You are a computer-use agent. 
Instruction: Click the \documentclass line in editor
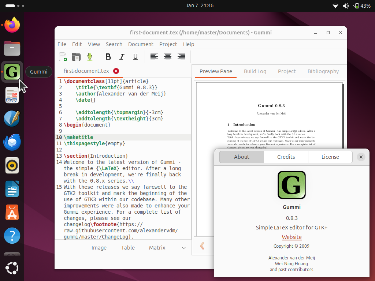click(x=106, y=81)
